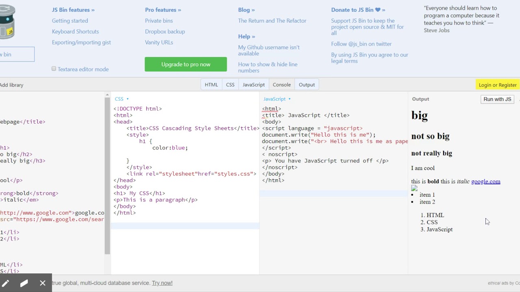
Task: Close the annotation toolbar with X
Action: 43,283
